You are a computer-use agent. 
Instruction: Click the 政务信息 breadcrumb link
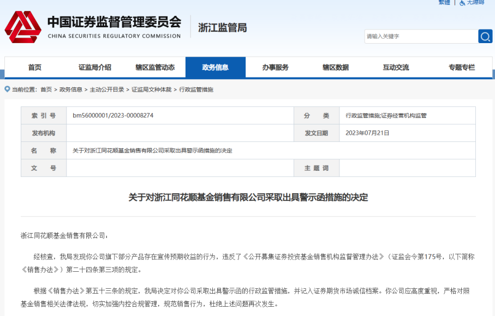(71, 90)
